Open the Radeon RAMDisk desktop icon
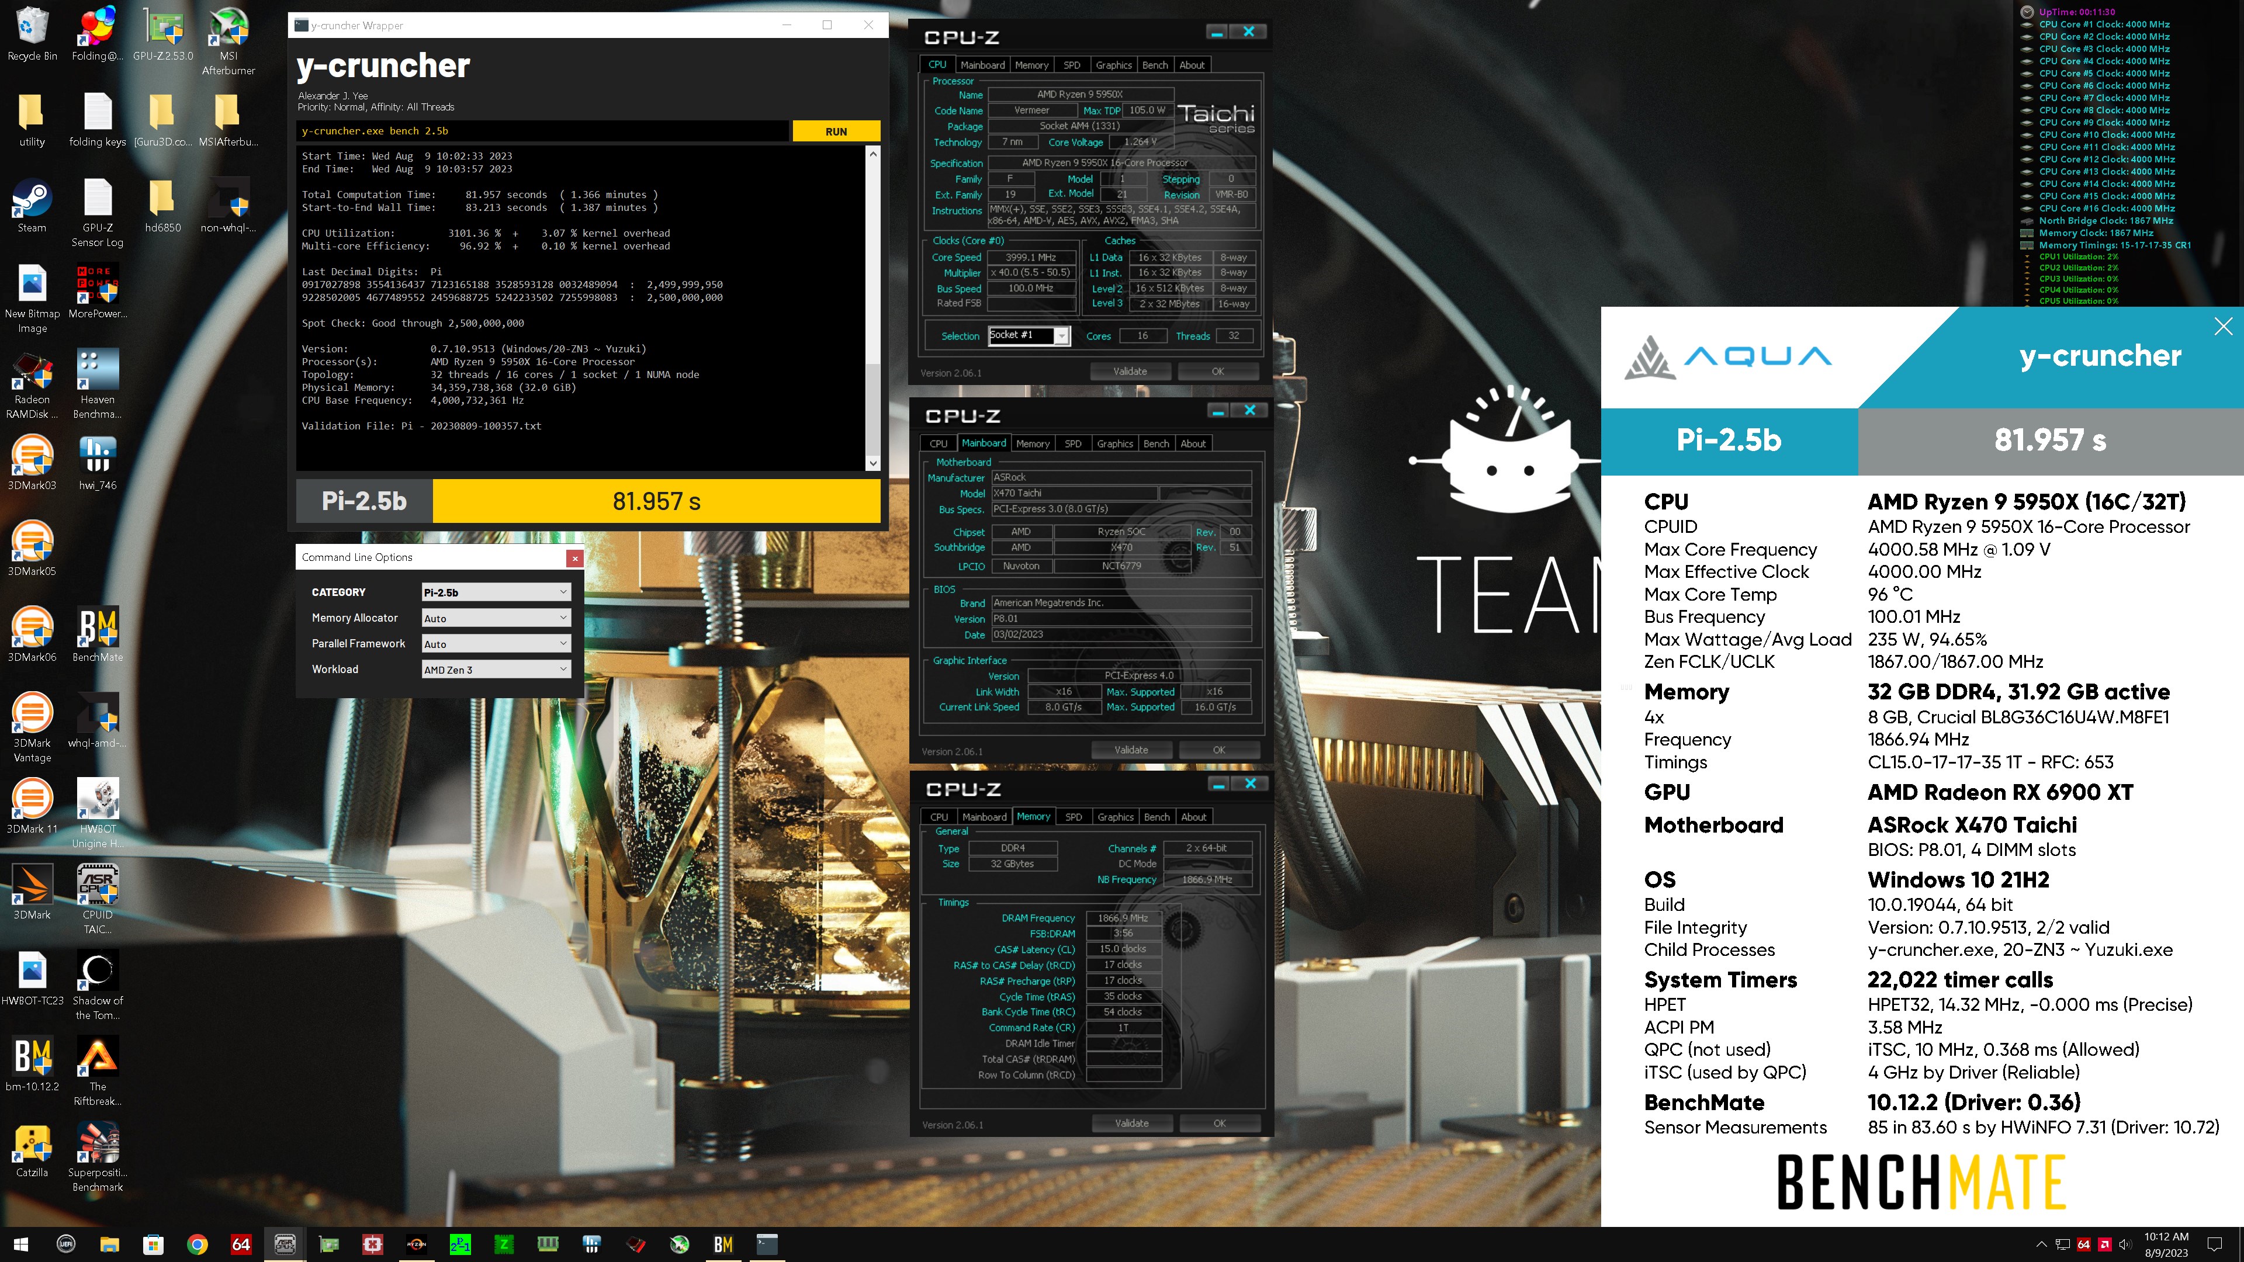Viewport: 2244px width, 1262px height. tap(32, 385)
